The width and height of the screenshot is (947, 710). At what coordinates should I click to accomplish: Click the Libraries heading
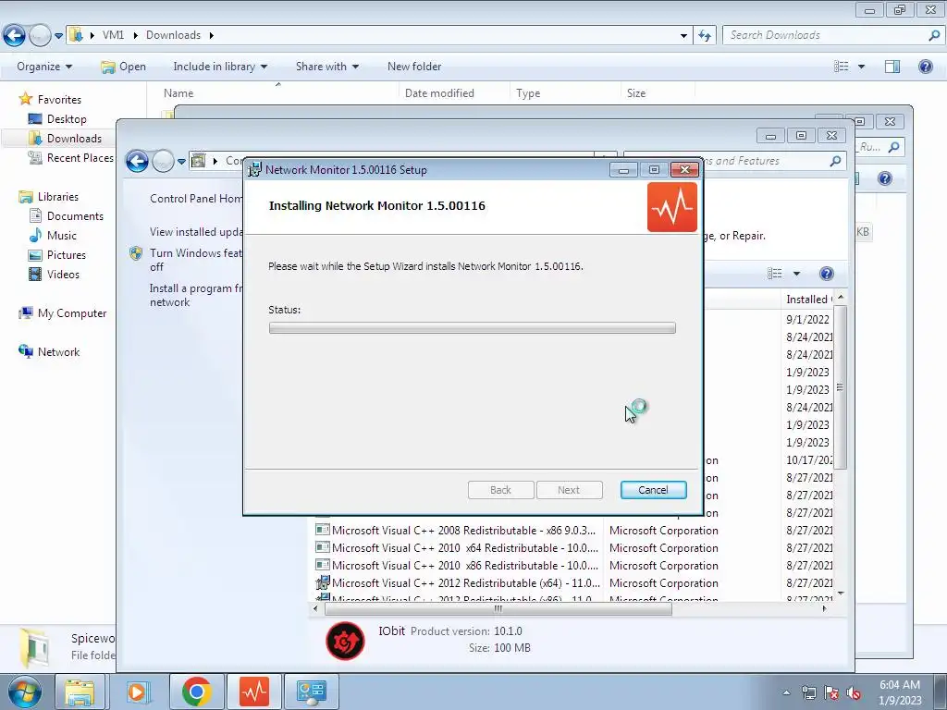point(58,196)
